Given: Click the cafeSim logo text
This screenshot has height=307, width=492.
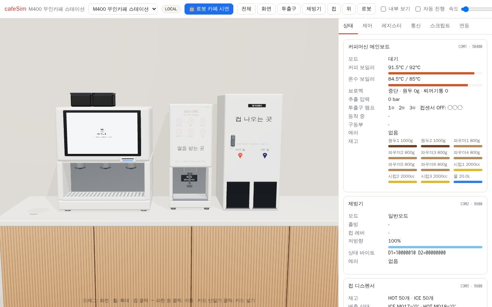Looking at the screenshot, I should point(15,9).
